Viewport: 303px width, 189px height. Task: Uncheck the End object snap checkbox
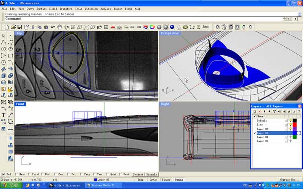4,174
